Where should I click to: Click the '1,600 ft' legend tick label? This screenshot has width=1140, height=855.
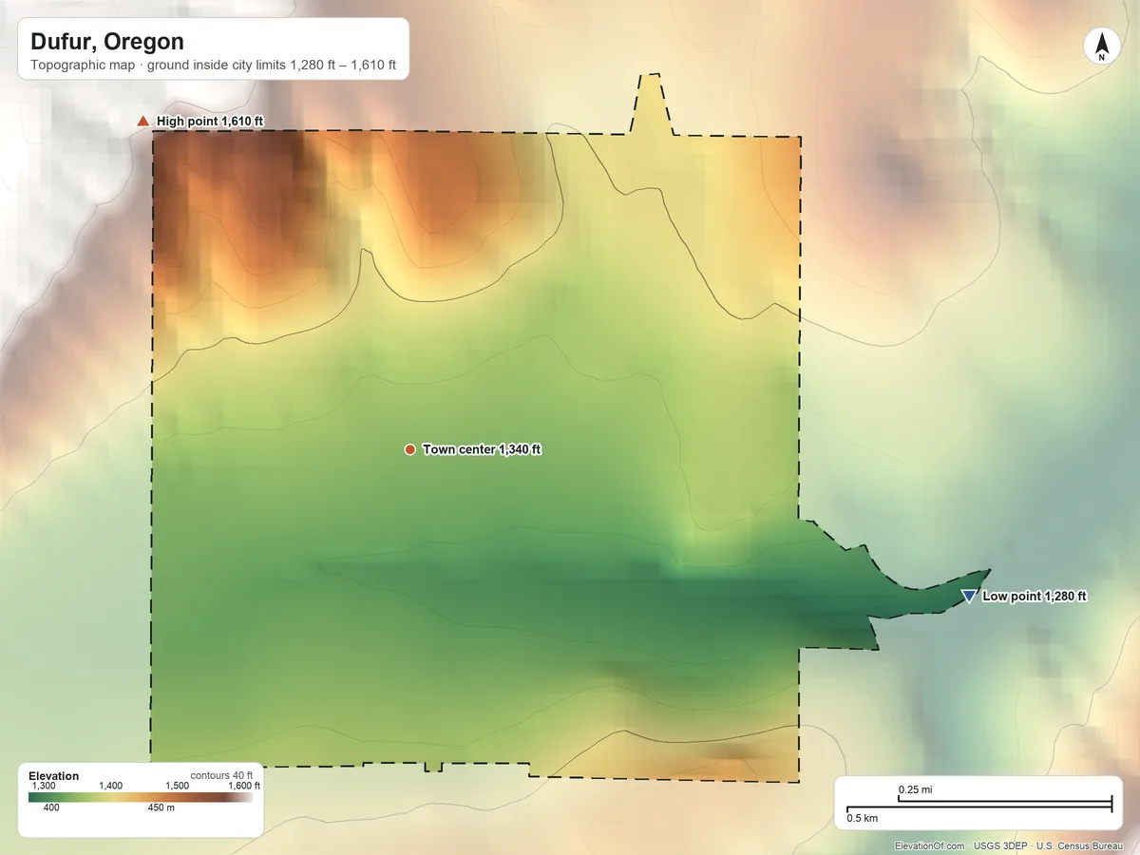point(244,786)
